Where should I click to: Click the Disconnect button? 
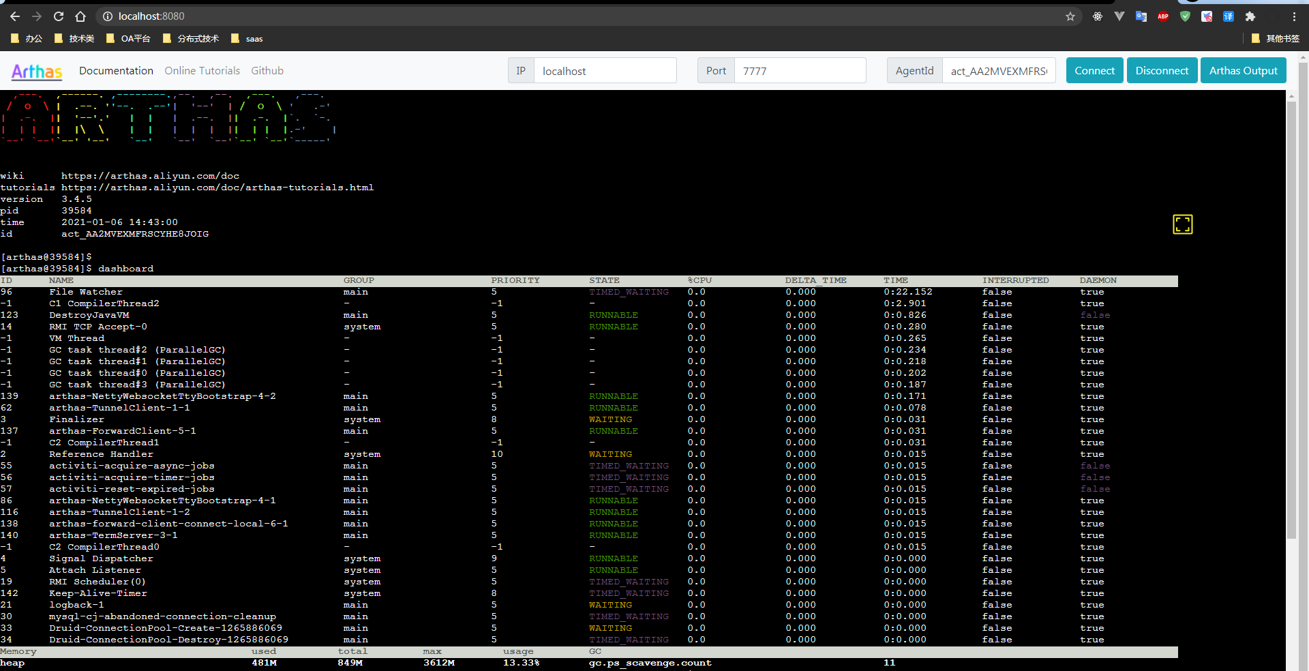click(1162, 70)
